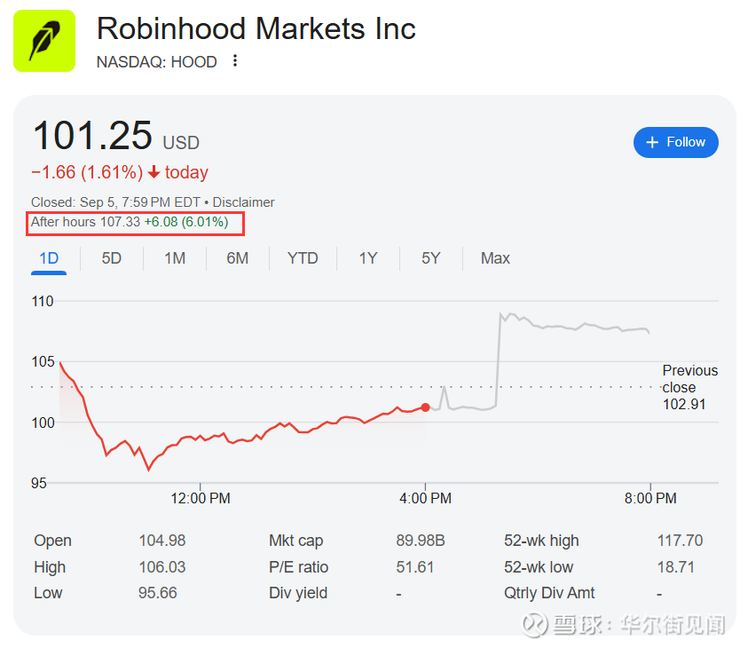Click the Previous close 102.91 label

tap(689, 387)
